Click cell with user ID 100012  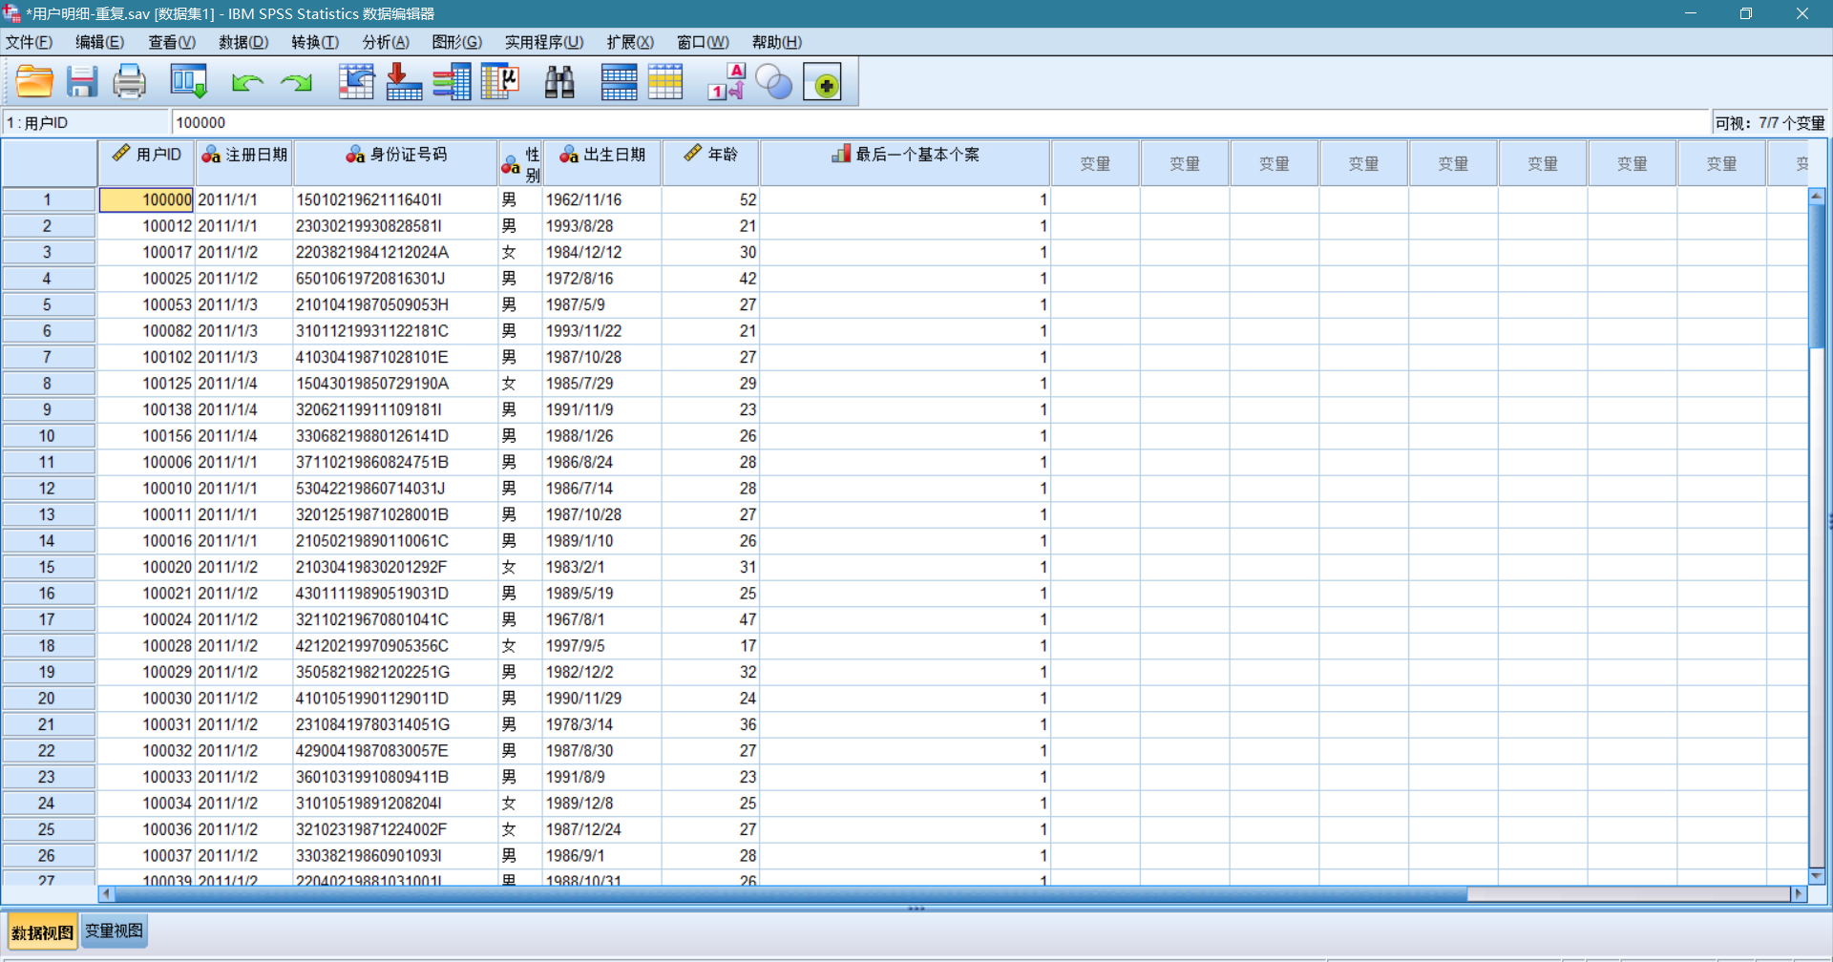click(146, 226)
